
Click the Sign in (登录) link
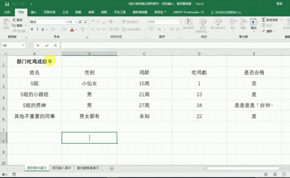pos(279,4)
